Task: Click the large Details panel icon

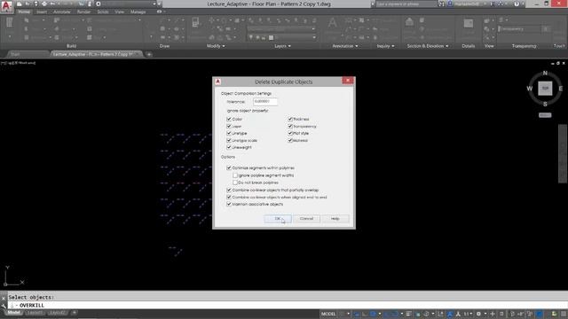Action: [x=469, y=24]
